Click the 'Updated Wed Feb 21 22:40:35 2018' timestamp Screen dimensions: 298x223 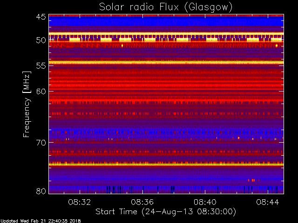(41, 221)
